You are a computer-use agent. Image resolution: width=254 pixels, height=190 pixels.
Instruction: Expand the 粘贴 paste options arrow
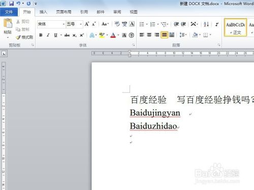(x=8, y=37)
